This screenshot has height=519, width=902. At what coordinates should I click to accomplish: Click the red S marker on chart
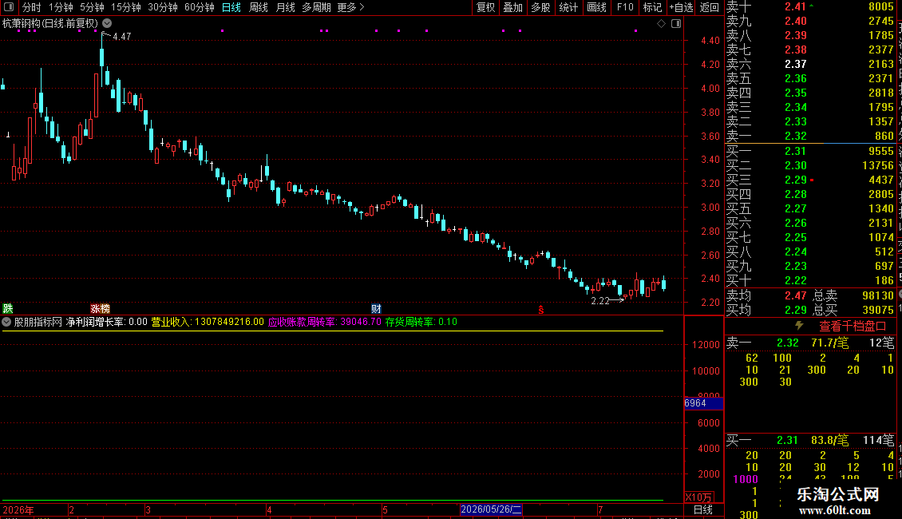(x=540, y=310)
